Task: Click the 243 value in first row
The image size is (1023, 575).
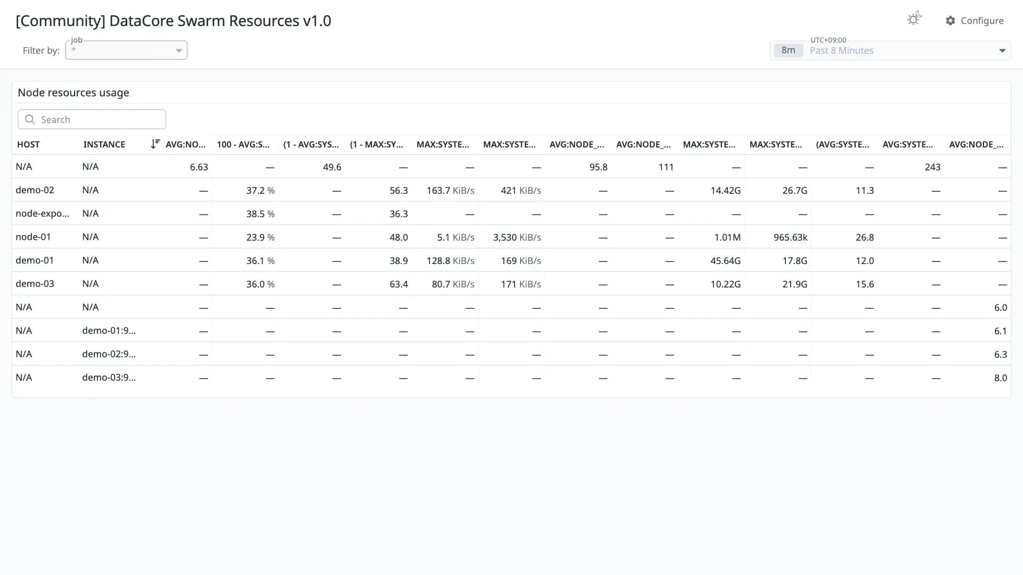Action: pos(932,167)
